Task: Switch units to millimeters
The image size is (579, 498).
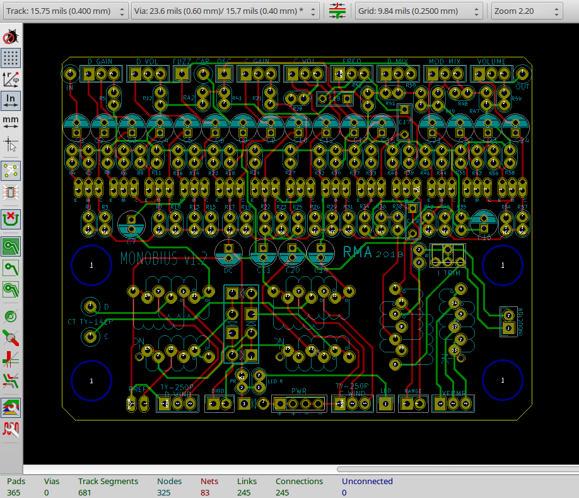Action: [11, 121]
